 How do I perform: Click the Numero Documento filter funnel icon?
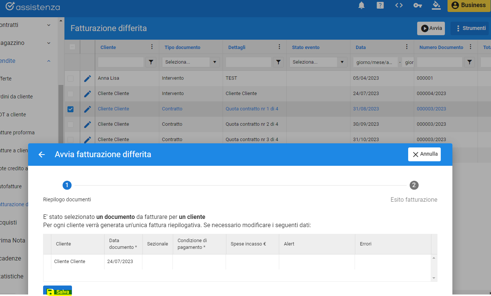tap(469, 62)
